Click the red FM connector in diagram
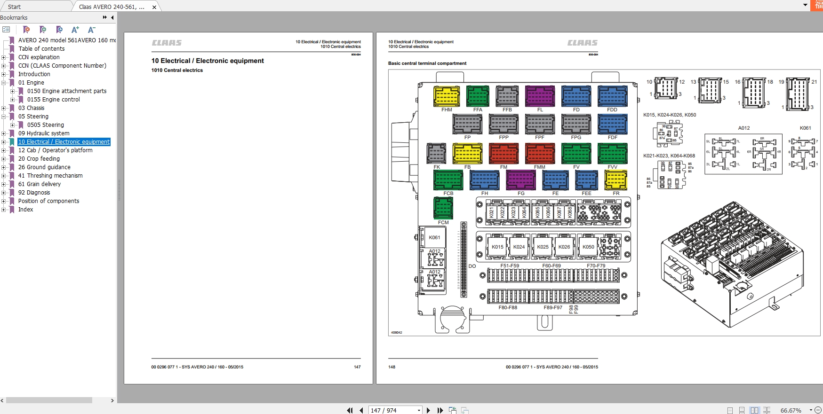This screenshot has width=823, height=414. click(x=503, y=153)
